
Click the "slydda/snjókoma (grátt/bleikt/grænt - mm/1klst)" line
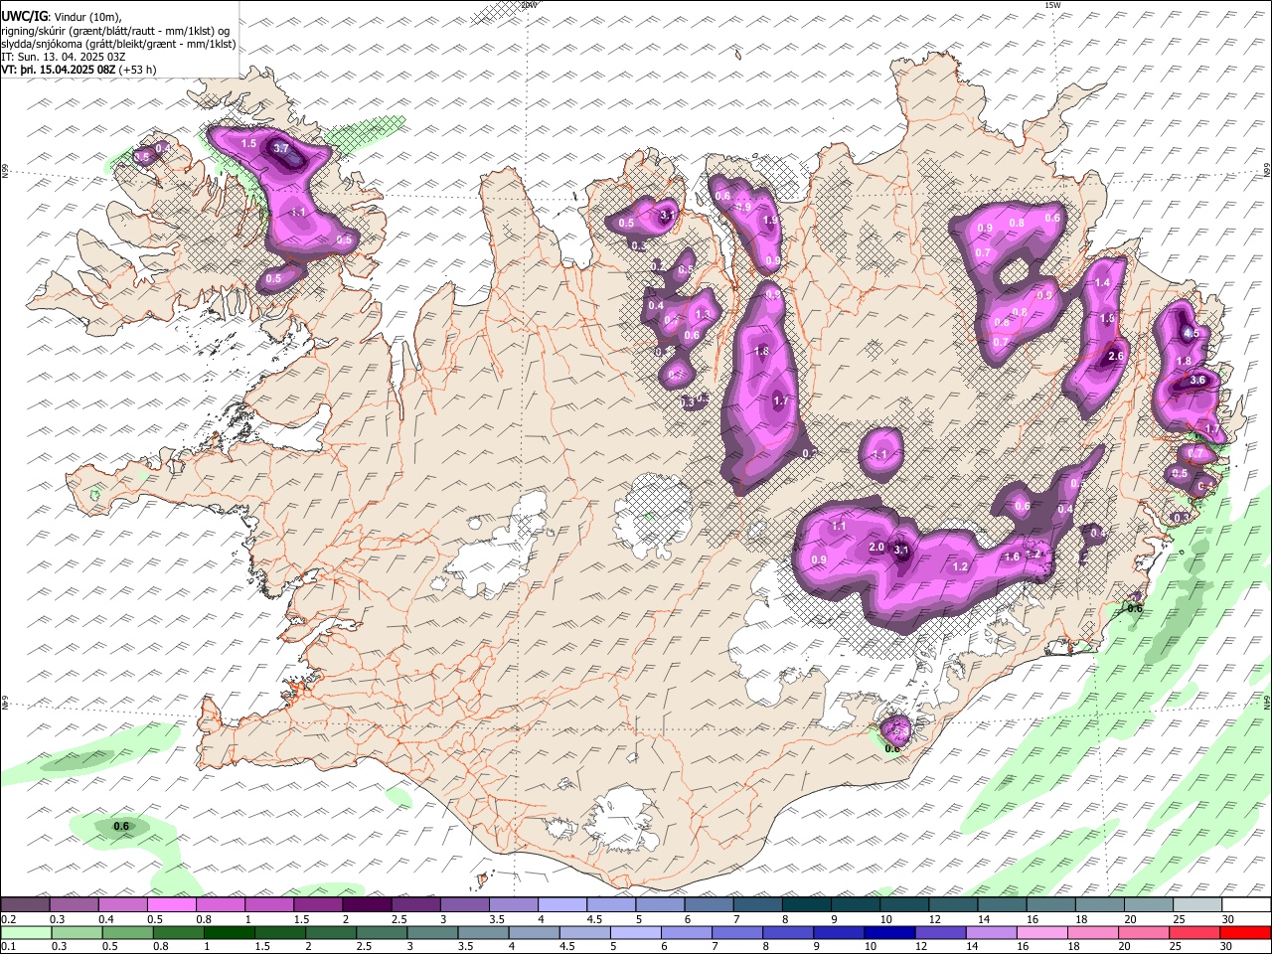tap(118, 44)
